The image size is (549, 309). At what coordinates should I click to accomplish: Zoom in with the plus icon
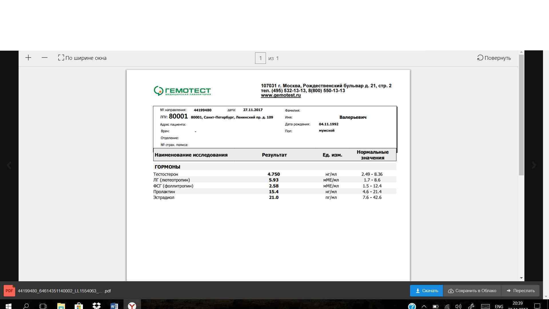(x=28, y=58)
